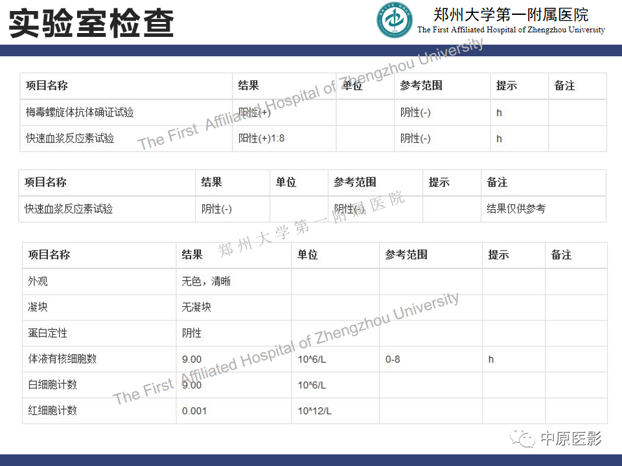
Task: Click the h flag in the 阳性(+)1:8 row
Action: pos(499,139)
